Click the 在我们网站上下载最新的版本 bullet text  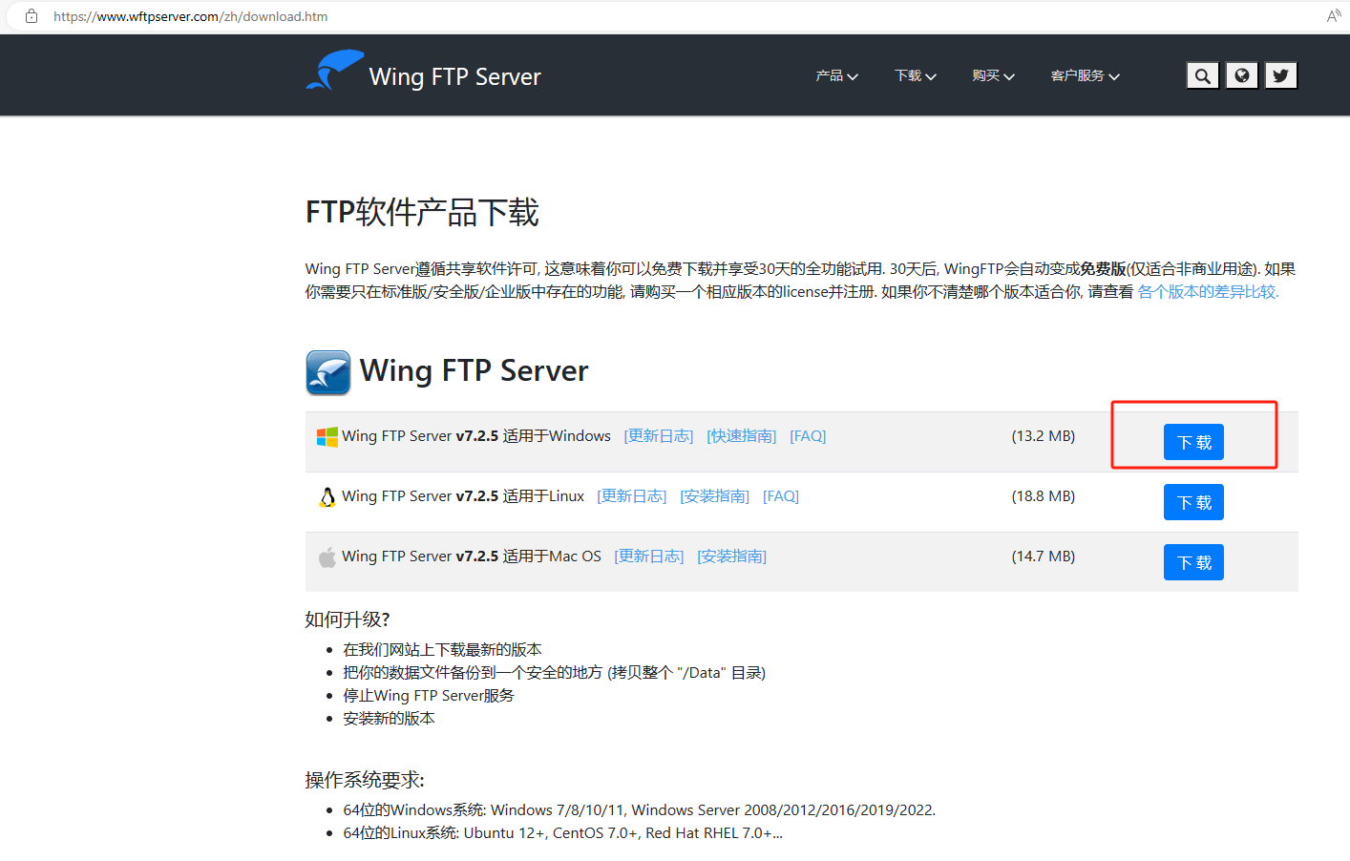point(443,650)
